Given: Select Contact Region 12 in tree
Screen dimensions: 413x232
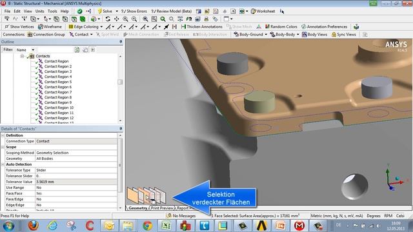Looking at the screenshot, I should (x=59, y=118).
